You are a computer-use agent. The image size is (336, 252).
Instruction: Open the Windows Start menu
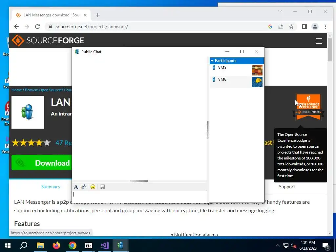click(8, 245)
